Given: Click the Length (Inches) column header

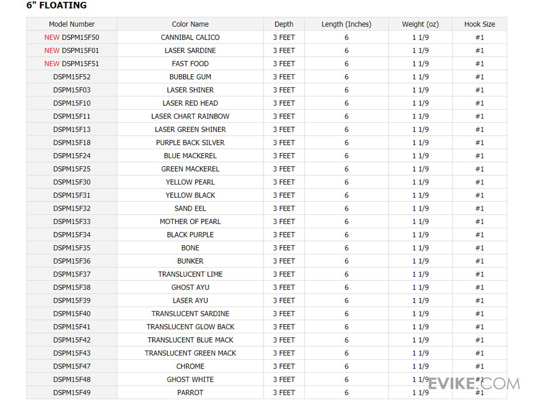Looking at the screenshot, I should [346, 24].
